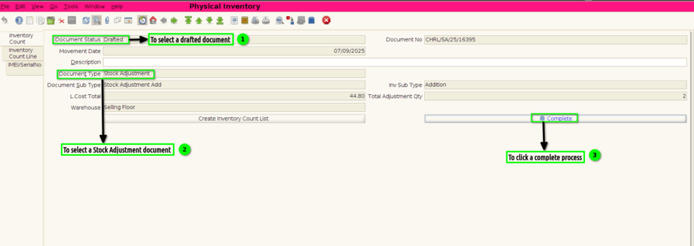Open the Edit menu

(20, 7)
